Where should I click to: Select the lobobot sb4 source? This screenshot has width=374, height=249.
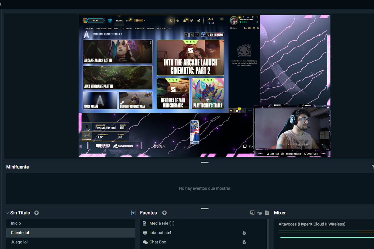[203, 233]
